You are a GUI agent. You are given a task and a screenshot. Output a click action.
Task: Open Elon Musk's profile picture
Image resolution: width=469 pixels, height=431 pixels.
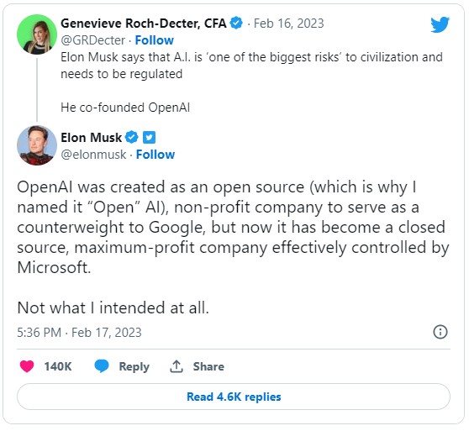[37, 145]
